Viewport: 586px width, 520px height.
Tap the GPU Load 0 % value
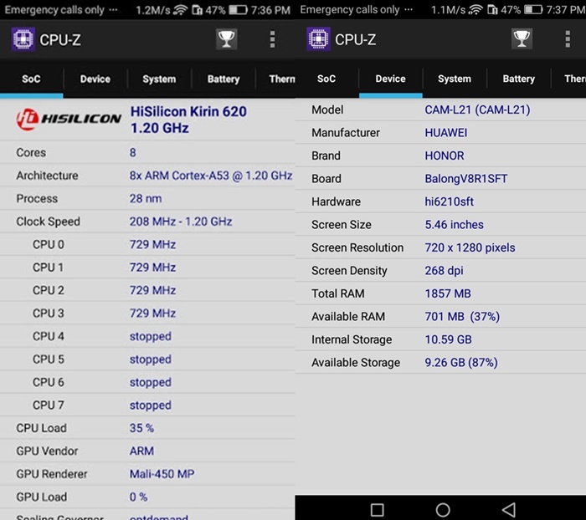139,497
